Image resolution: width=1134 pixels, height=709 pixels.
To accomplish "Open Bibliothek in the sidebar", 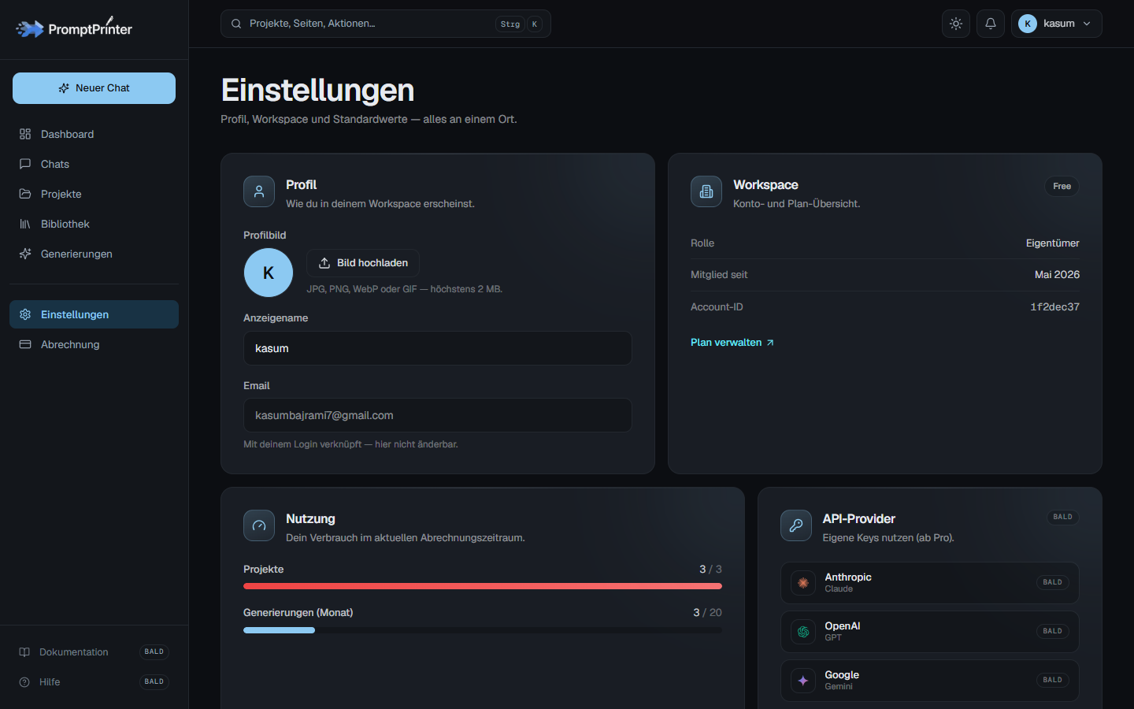I will click(94, 224).
